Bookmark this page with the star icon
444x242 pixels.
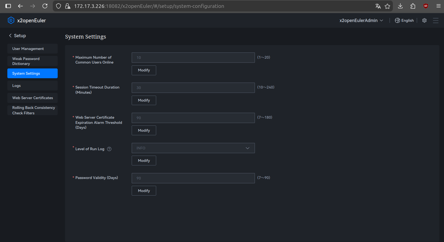pyautogui.click(x=387, y=6)
